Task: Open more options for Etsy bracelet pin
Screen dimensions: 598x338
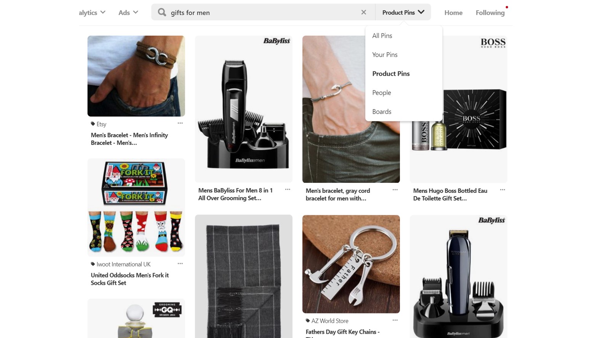Action: 180,123
